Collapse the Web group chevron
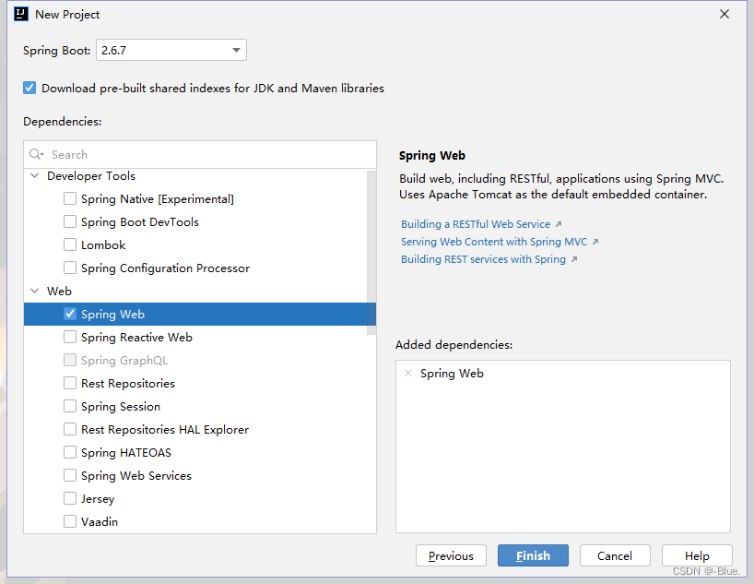 click(35, 291)
